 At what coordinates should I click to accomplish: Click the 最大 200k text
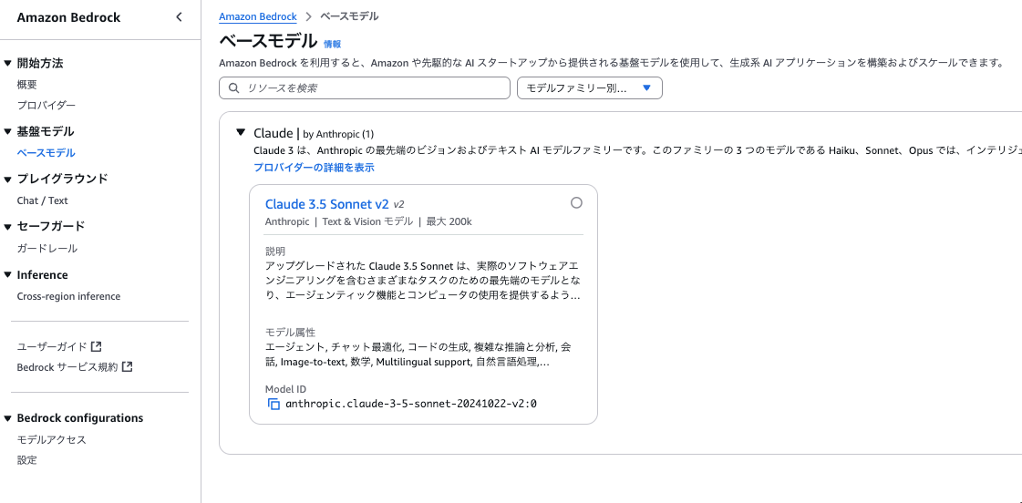[449, 221]
